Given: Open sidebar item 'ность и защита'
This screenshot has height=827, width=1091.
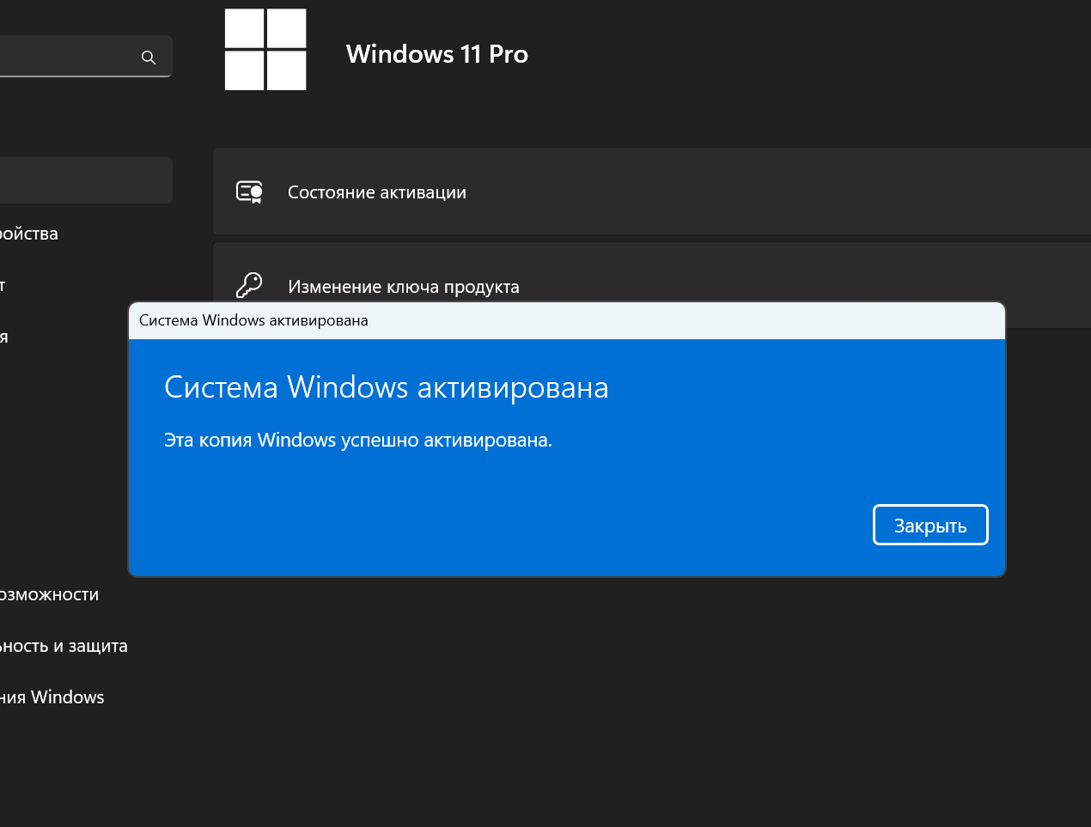Looking at the screenshot, I should point(64,646).
